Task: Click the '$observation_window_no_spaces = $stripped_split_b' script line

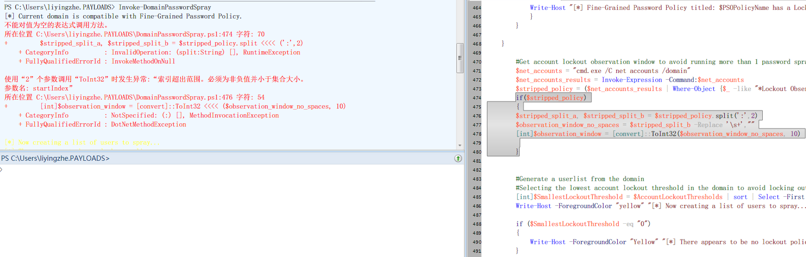Action: click(x=635, y=125)
